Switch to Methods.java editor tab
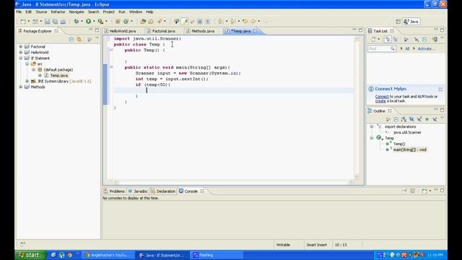 (x=203, y=31)
